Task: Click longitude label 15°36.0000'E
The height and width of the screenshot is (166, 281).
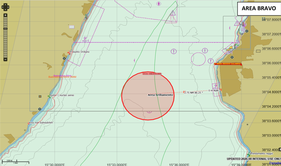Action: click(179, 165)
